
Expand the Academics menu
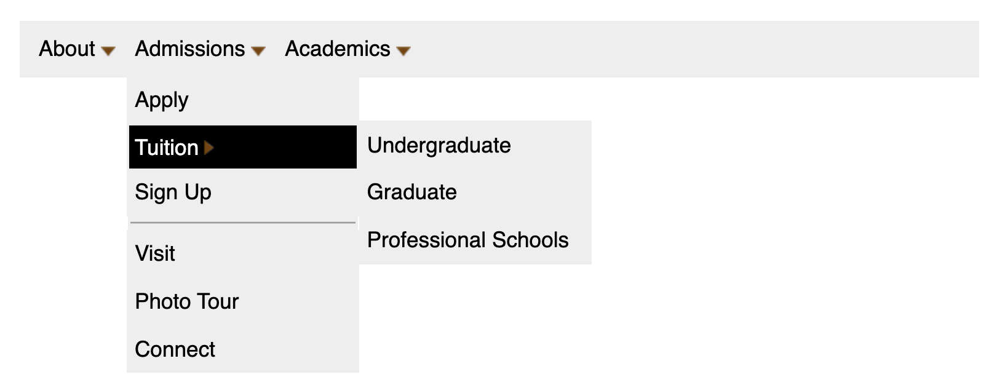point(338,49)
